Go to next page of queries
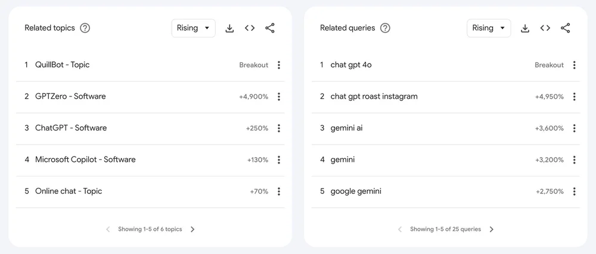Screen dimensions: 596x254 492,230
